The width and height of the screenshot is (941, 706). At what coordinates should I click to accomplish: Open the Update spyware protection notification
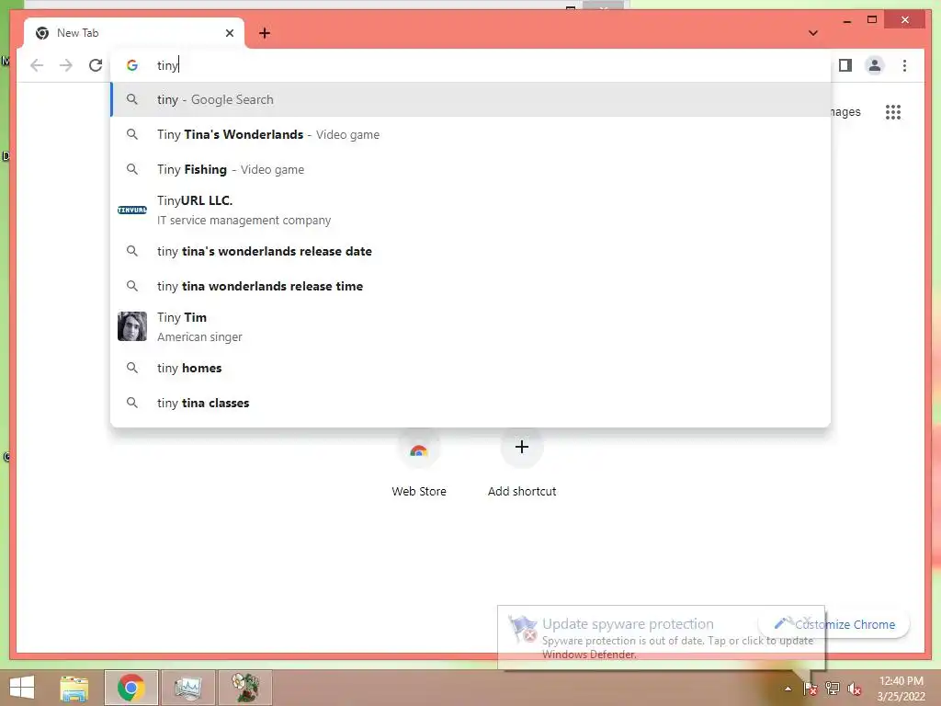click(662, 638)
